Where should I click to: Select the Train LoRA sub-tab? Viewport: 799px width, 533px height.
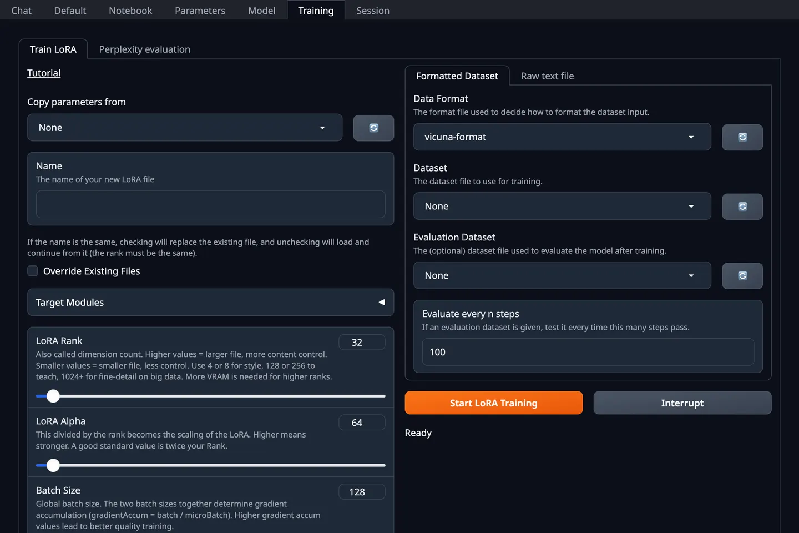tap(53, 49)
